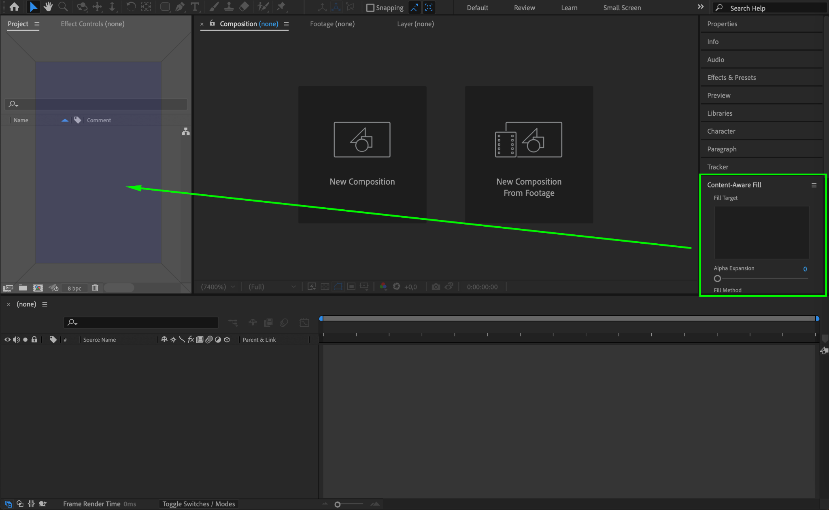This screenshot has height=510, width=829.
Task: Open the magnification ratio dropdown (7400%)
Action: (218, 287)
